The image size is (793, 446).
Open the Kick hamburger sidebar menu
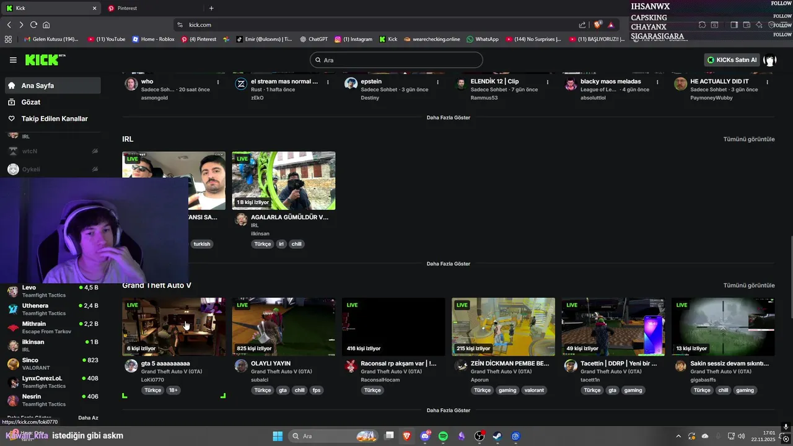tap(13, 60)
